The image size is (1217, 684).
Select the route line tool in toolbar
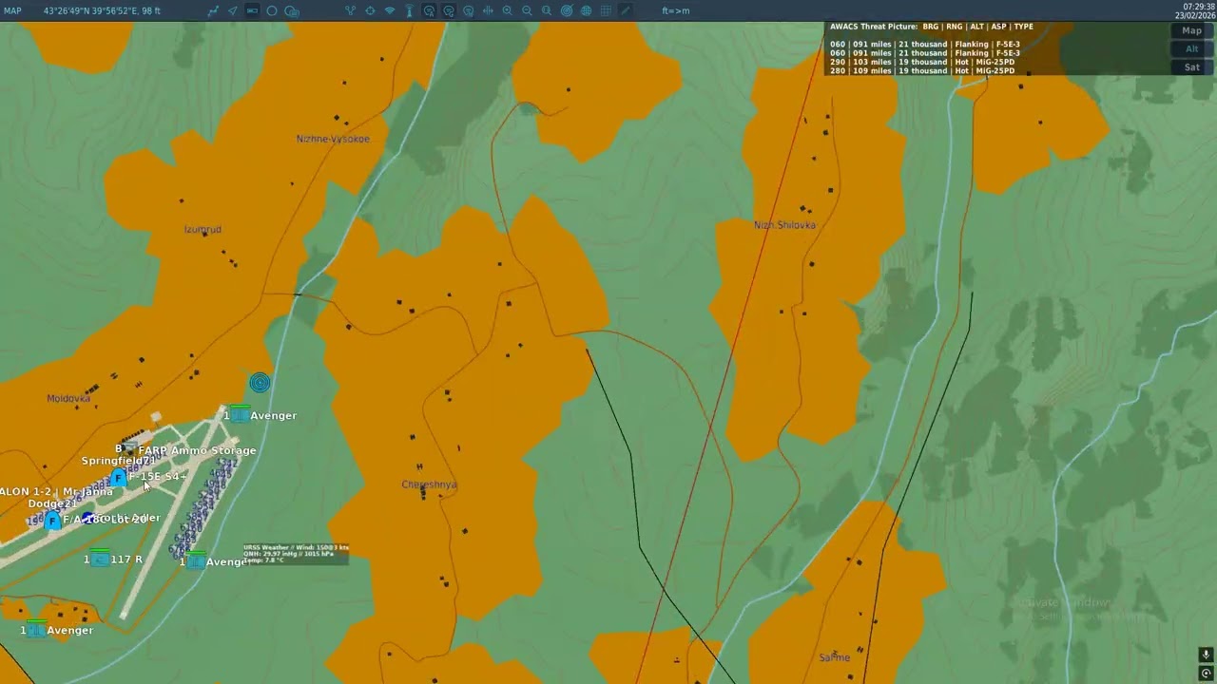click(213, 10)
